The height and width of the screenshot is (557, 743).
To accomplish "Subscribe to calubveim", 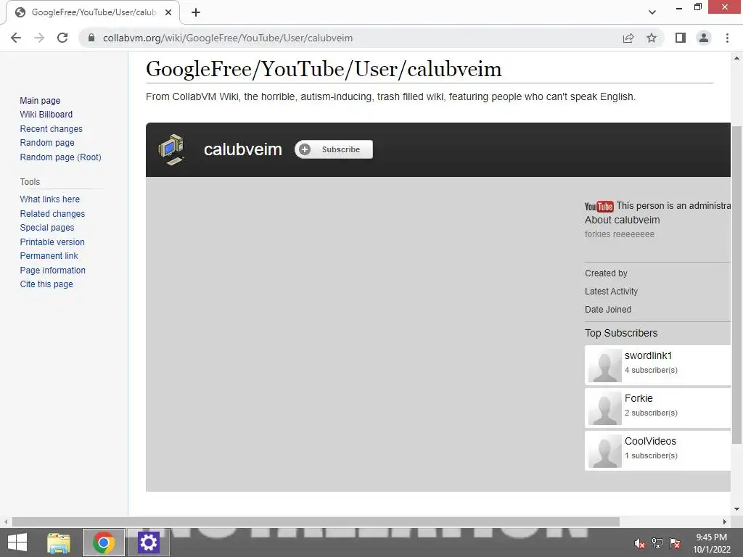I will (x=334, y=149).
